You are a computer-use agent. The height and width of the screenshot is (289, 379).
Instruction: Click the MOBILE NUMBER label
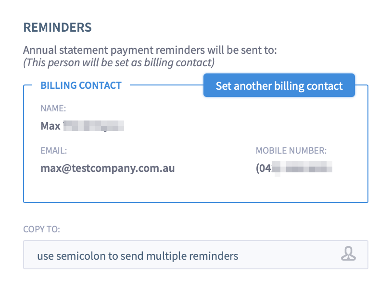pyautogui.click(x=291, y=151)
